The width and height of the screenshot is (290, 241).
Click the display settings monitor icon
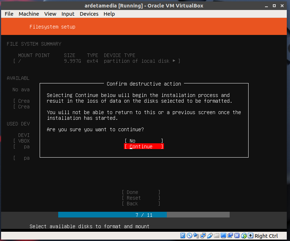tap(223, 236)
